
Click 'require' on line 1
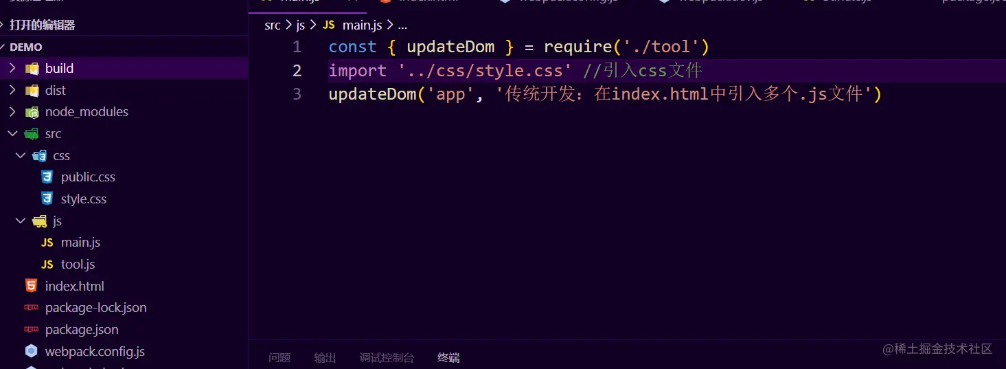578,47
